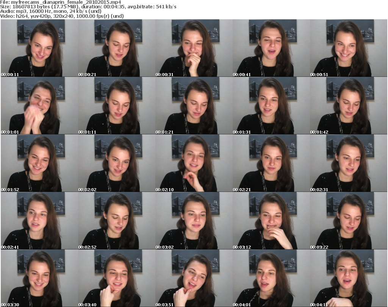This screenshot has width=388, height=307.
Task: Open the frame stamped 00:01:21
Action: pyautogui.click(x=194, y=106)
